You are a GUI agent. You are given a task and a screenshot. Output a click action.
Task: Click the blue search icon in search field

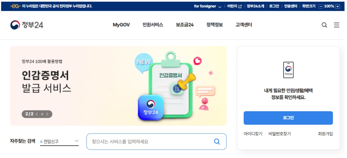coord(217,142)
